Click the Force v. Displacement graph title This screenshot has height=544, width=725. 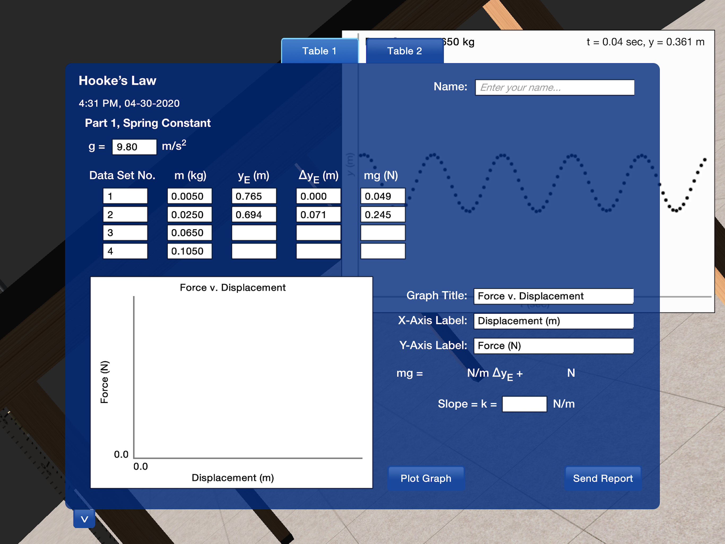coord(233,287)
